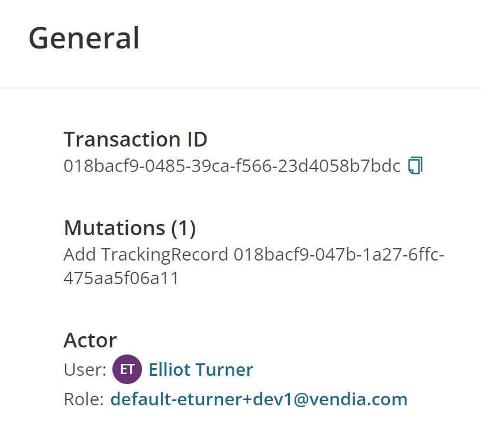This screenshot has height=439, width=481.
Task: Click the User: label
Action: coord(85,370)
